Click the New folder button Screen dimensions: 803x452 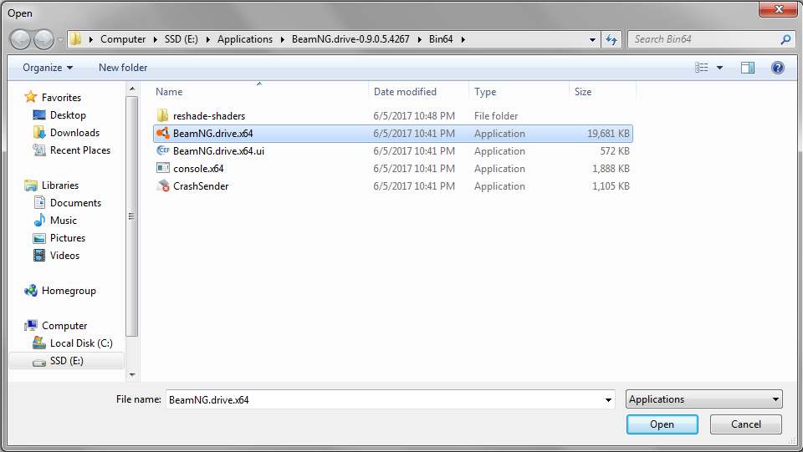(x=123, y=68)
